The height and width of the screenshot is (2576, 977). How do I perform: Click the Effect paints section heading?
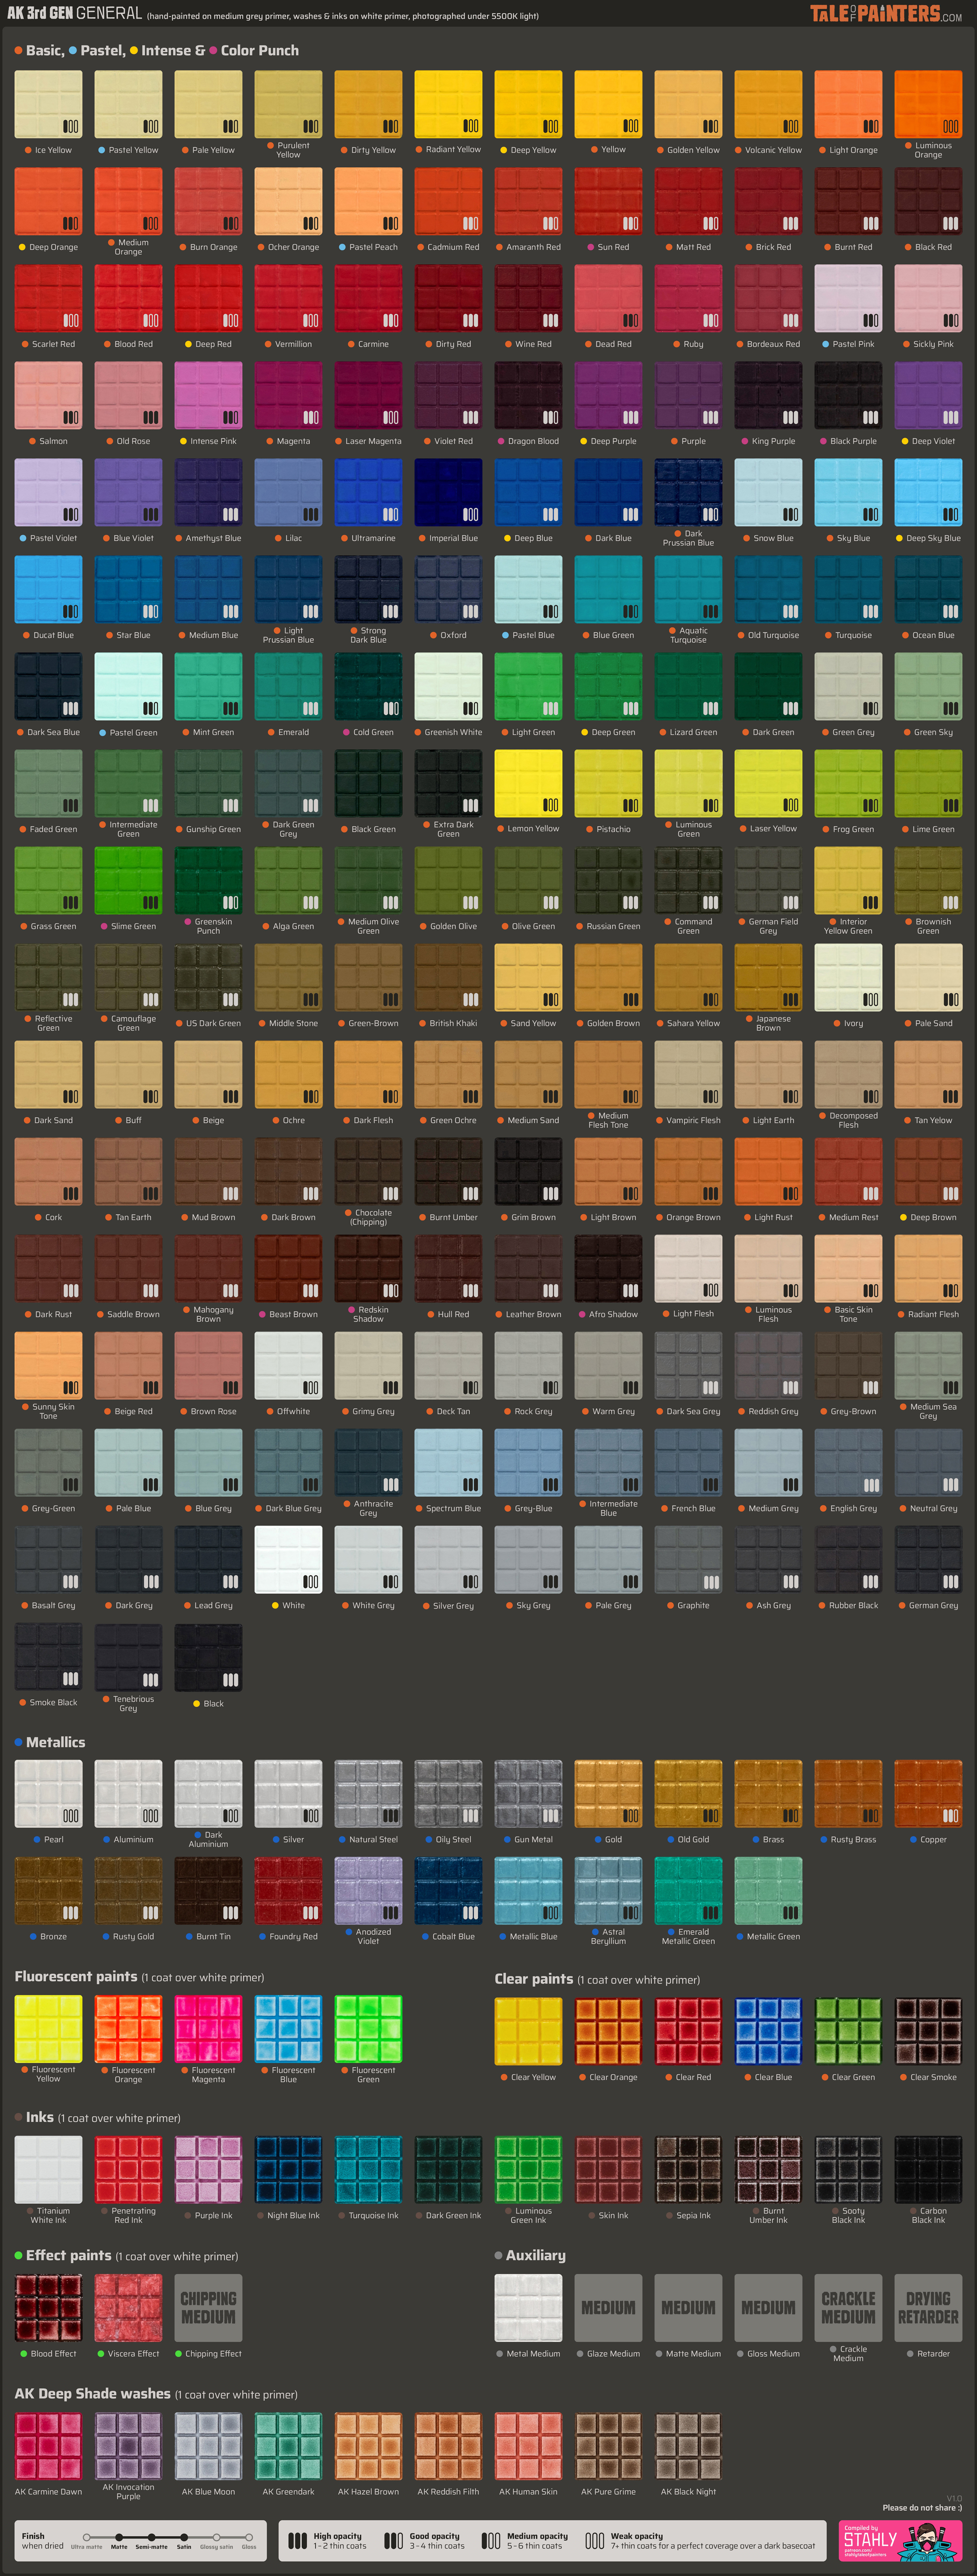pyautogui.click(x=69, y=2255)
